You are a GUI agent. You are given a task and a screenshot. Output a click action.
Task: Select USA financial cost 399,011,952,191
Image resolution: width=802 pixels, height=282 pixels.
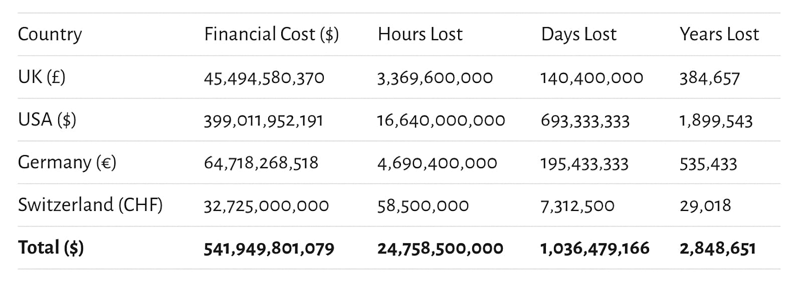[263, 121]
